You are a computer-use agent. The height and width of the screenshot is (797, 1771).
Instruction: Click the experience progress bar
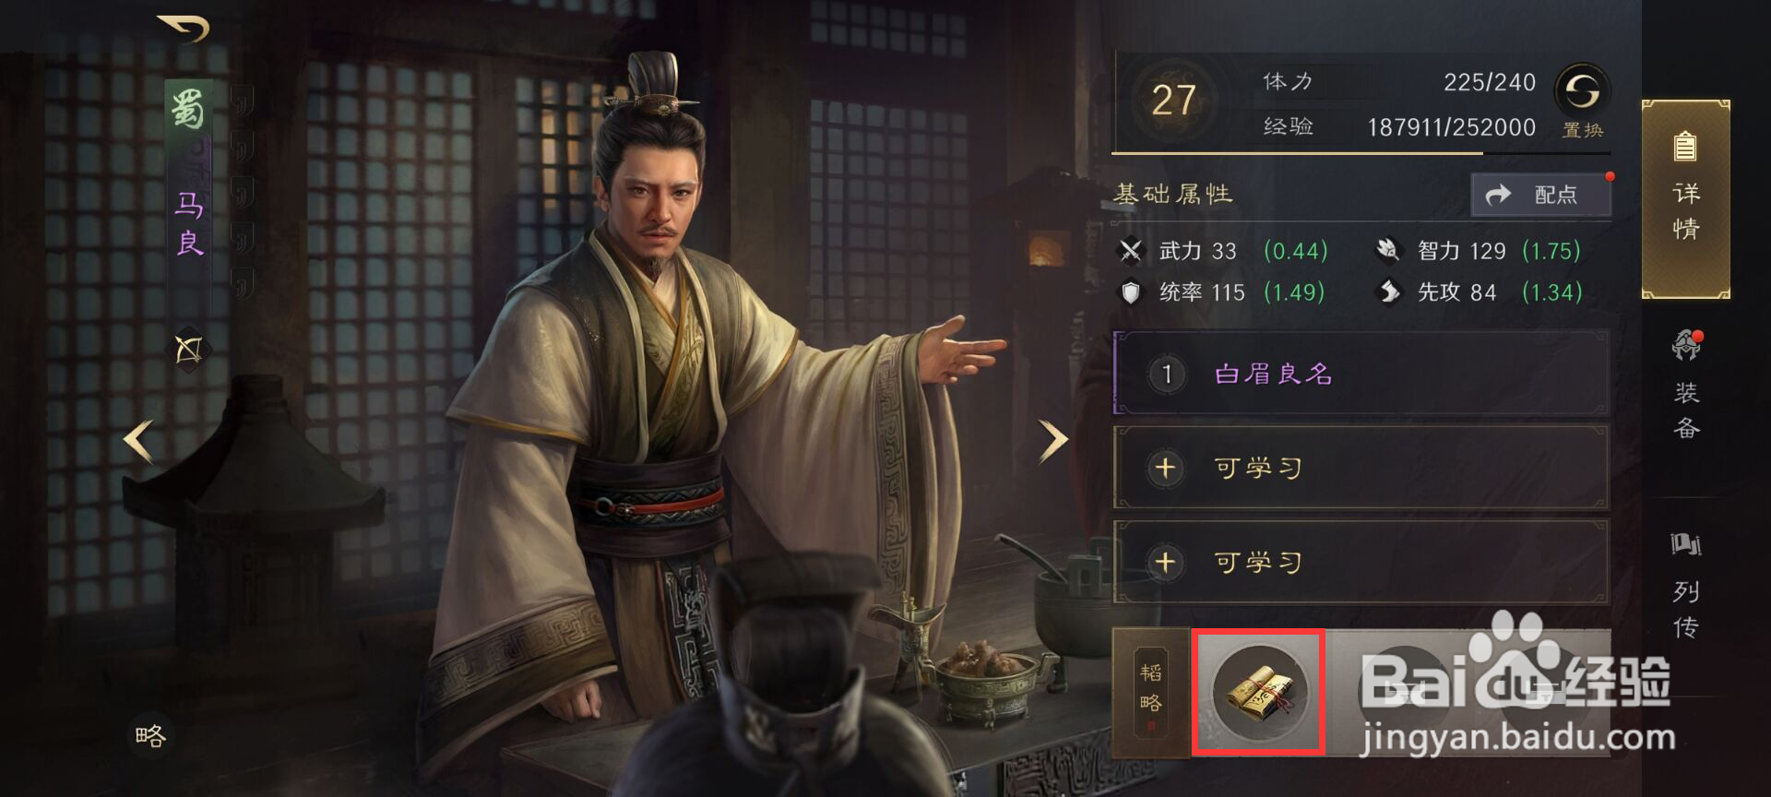tap(1361, 152)
